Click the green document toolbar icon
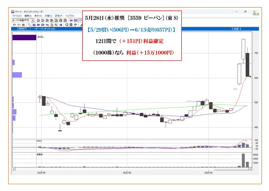Screen dimensions: 269x191 coord(61,21)
